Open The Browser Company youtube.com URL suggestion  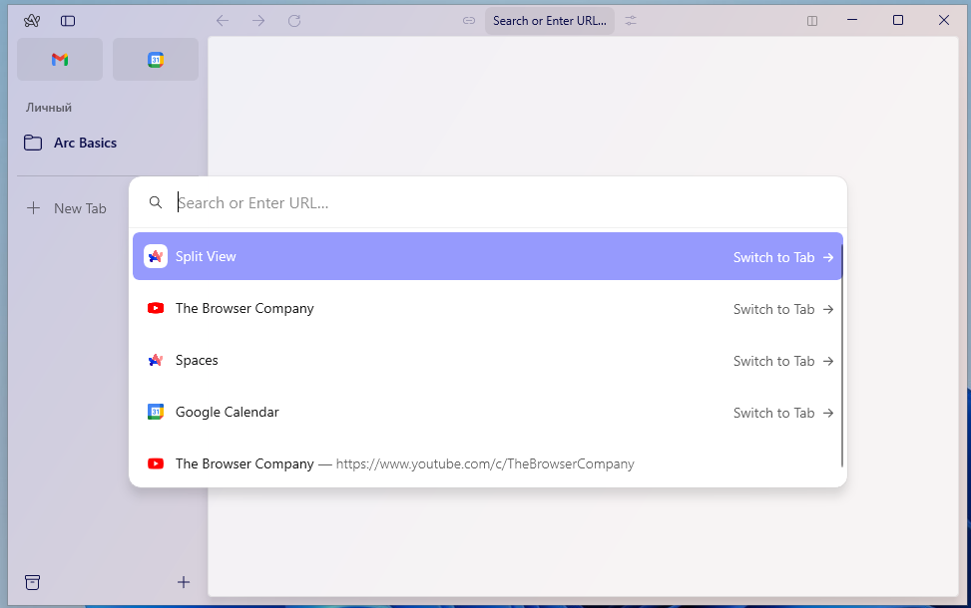pos(488,463)
